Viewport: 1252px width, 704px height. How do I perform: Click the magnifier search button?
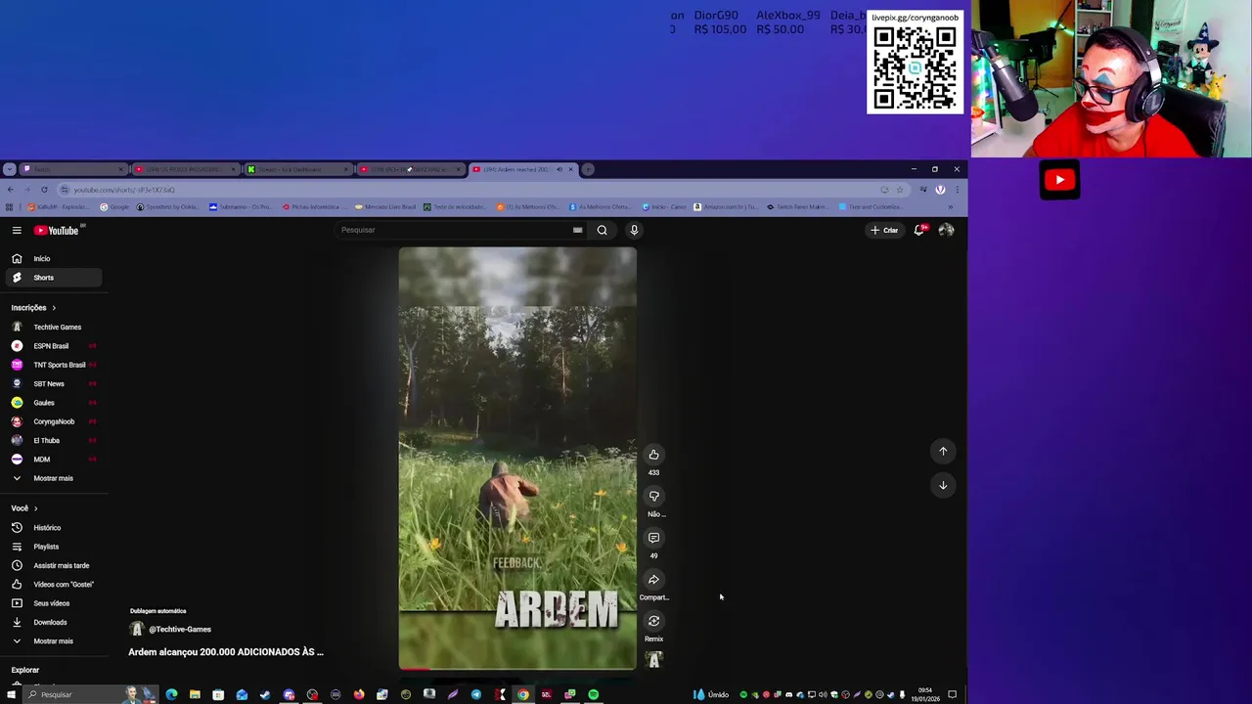(602, 230)
